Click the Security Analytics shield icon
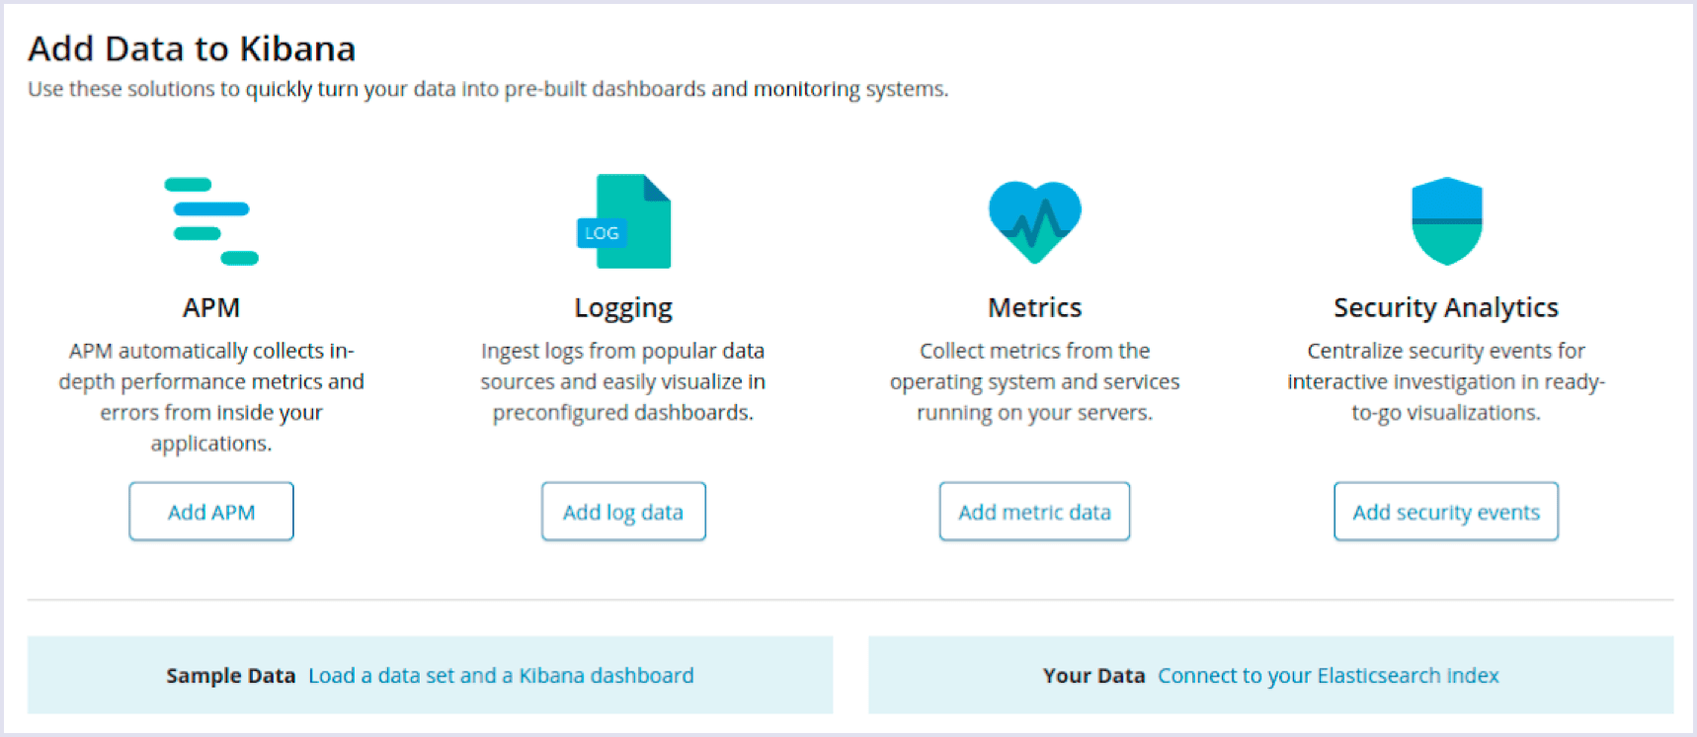The width and height of the screenshot is (1697, 737). (1447, 221)
